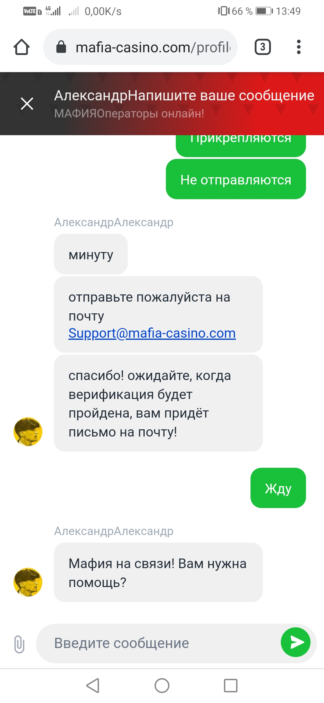Tap the green "Жду" message bubble
Screen dimensions: 324x703
tap(278, 488)
